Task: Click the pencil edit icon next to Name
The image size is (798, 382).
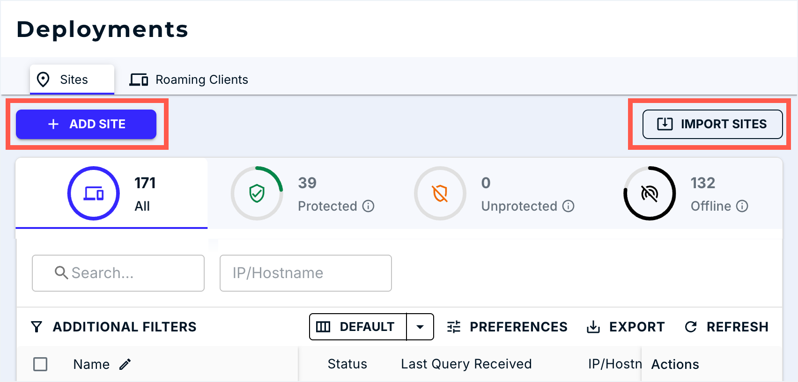Action: click(125, 364)
